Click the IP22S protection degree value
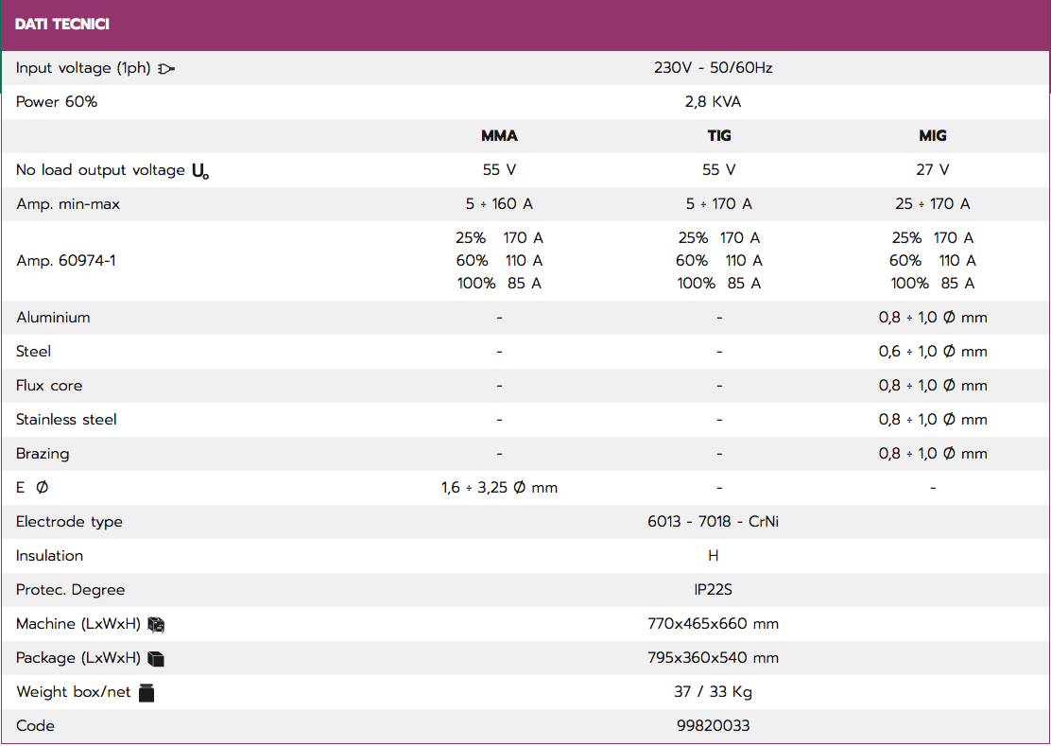 pos(714,590)
